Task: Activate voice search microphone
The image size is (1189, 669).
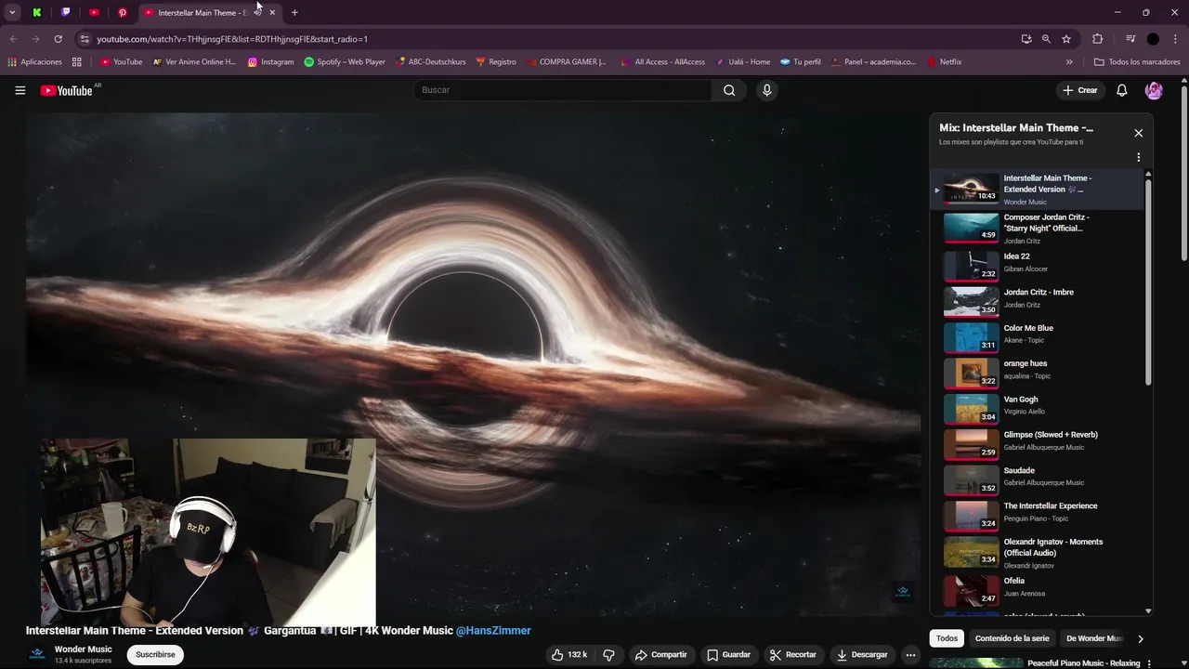Action: tap(766, 90)
